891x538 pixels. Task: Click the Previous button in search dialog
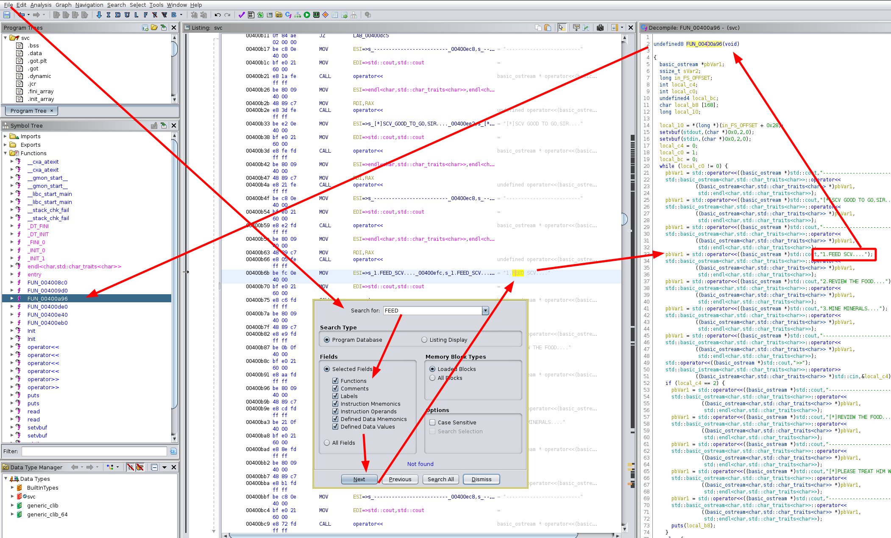400,479
